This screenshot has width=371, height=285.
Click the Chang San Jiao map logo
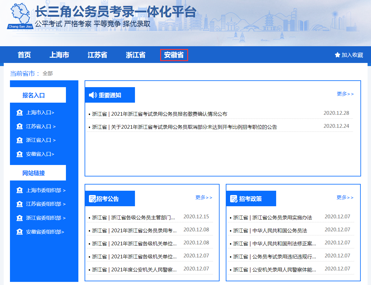[20, 16]
